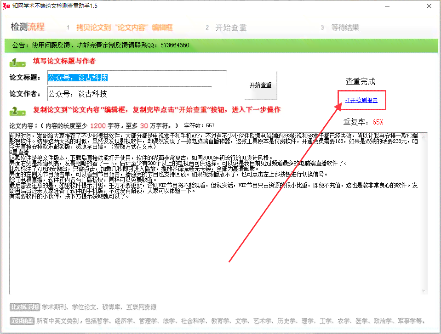The height and width of the screenshot is (334, 441).
Task: Close the 查重助手 window
Action: pos(429,6)
